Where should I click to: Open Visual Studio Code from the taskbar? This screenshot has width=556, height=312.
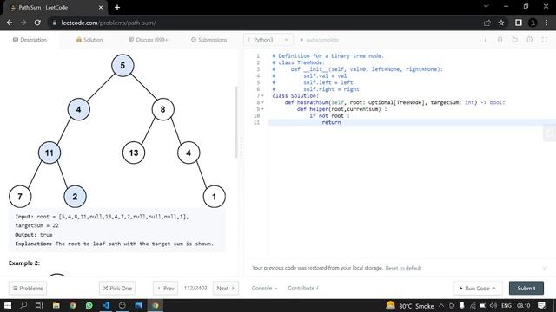106,305
